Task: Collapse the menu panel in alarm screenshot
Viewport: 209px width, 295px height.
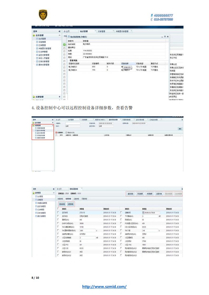Action: click(53, 120)
